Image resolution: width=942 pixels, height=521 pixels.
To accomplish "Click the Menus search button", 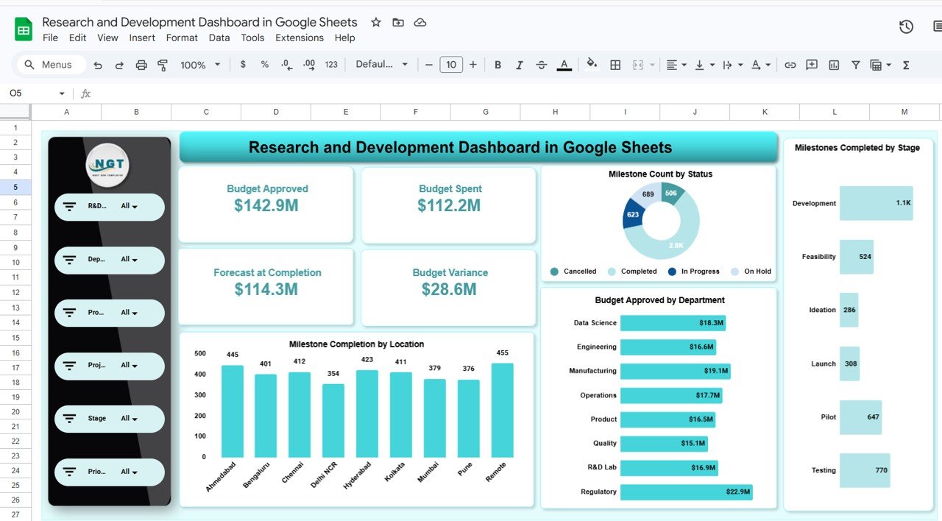I will pyautogui.click(x=50, y=65).
